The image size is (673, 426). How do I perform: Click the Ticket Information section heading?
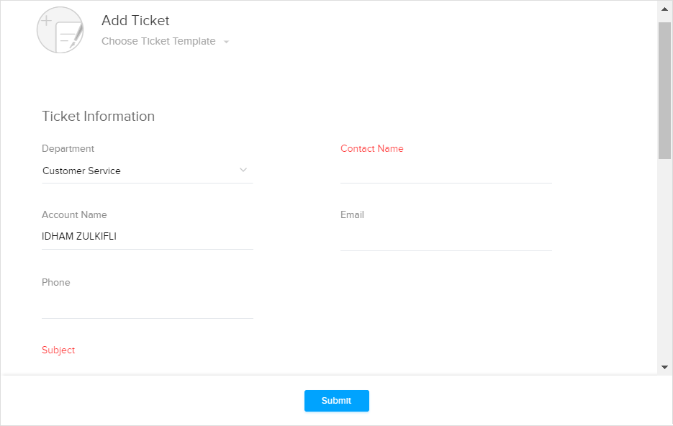[x=98, y=116]
